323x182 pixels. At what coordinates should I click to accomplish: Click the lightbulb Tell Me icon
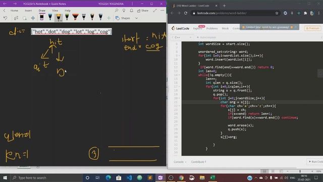click(x=124, y=10)
